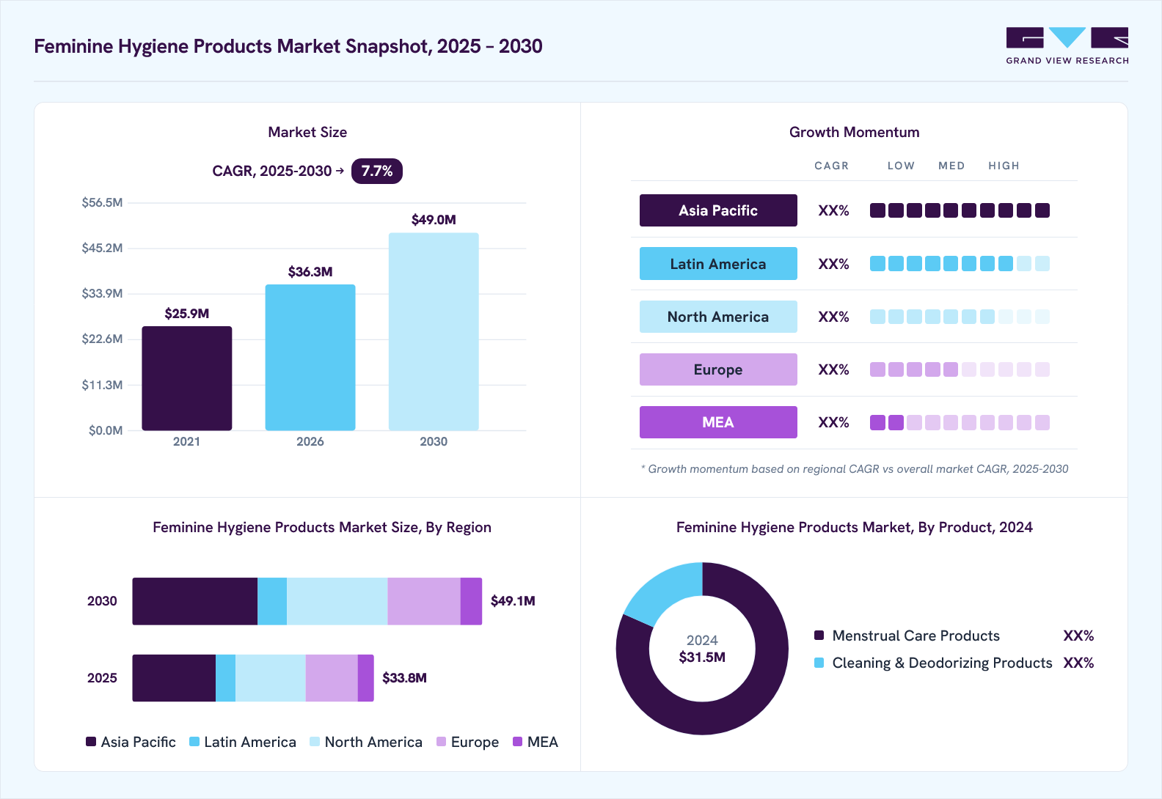The width and height of the screenshot is (1162, 799).
Task: Click the North America legend swatch below regional chart
Action: click(x=315, y=742)
